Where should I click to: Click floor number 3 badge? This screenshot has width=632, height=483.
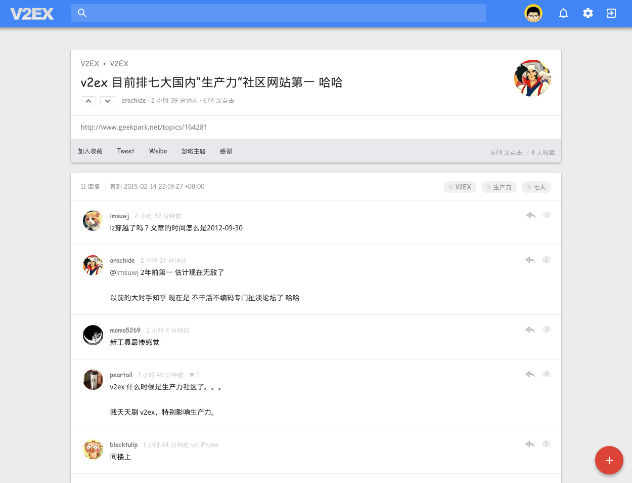point(546,330)
